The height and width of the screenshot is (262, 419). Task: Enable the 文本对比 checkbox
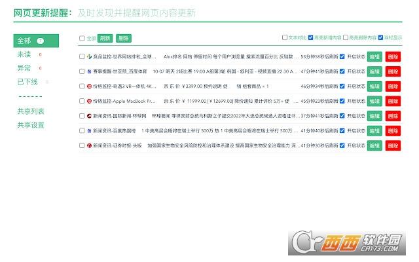coord(285,37)
